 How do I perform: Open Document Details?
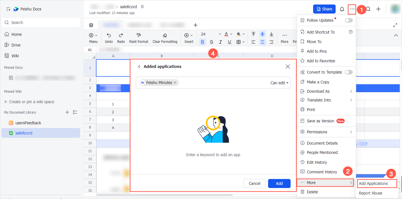pyautogui.click(x=326, y=143)
